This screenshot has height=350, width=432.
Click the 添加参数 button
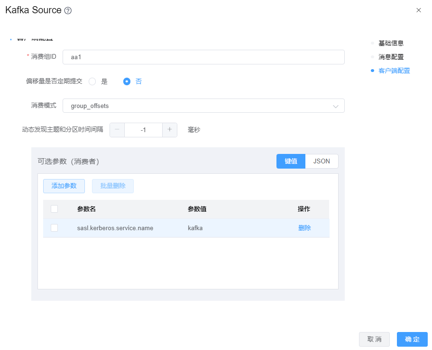click(64, 186)
